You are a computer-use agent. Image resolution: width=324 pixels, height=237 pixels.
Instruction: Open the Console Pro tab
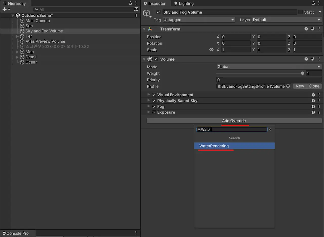tap(17, 233)
